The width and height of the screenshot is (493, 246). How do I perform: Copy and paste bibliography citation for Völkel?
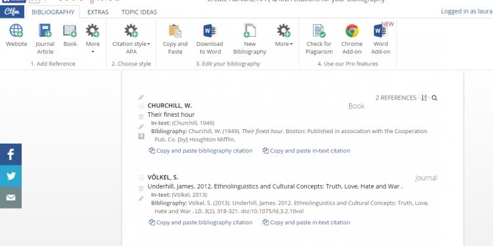(x=200, y=222)
